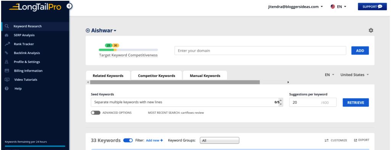Click the seed keywords stepper arrows
The image size is (391, 150).
281,102
